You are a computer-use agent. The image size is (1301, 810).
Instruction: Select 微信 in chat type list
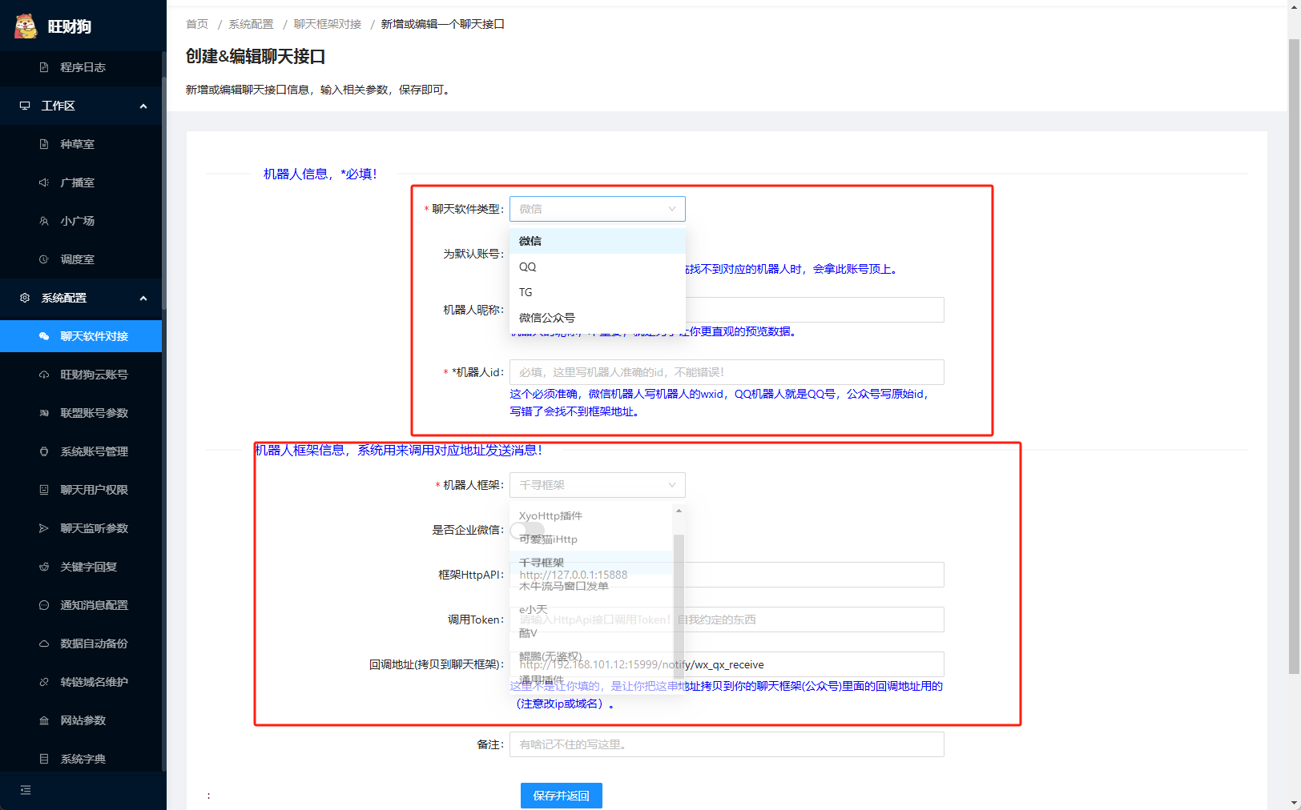pyautogui.click(x=598, y=241)
